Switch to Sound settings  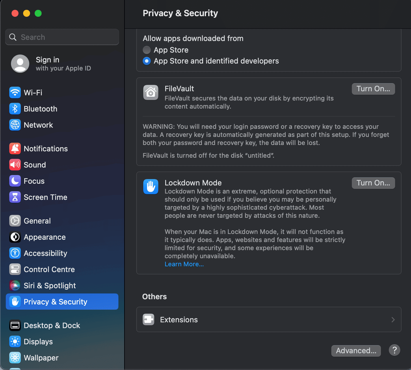click(62, 165)
